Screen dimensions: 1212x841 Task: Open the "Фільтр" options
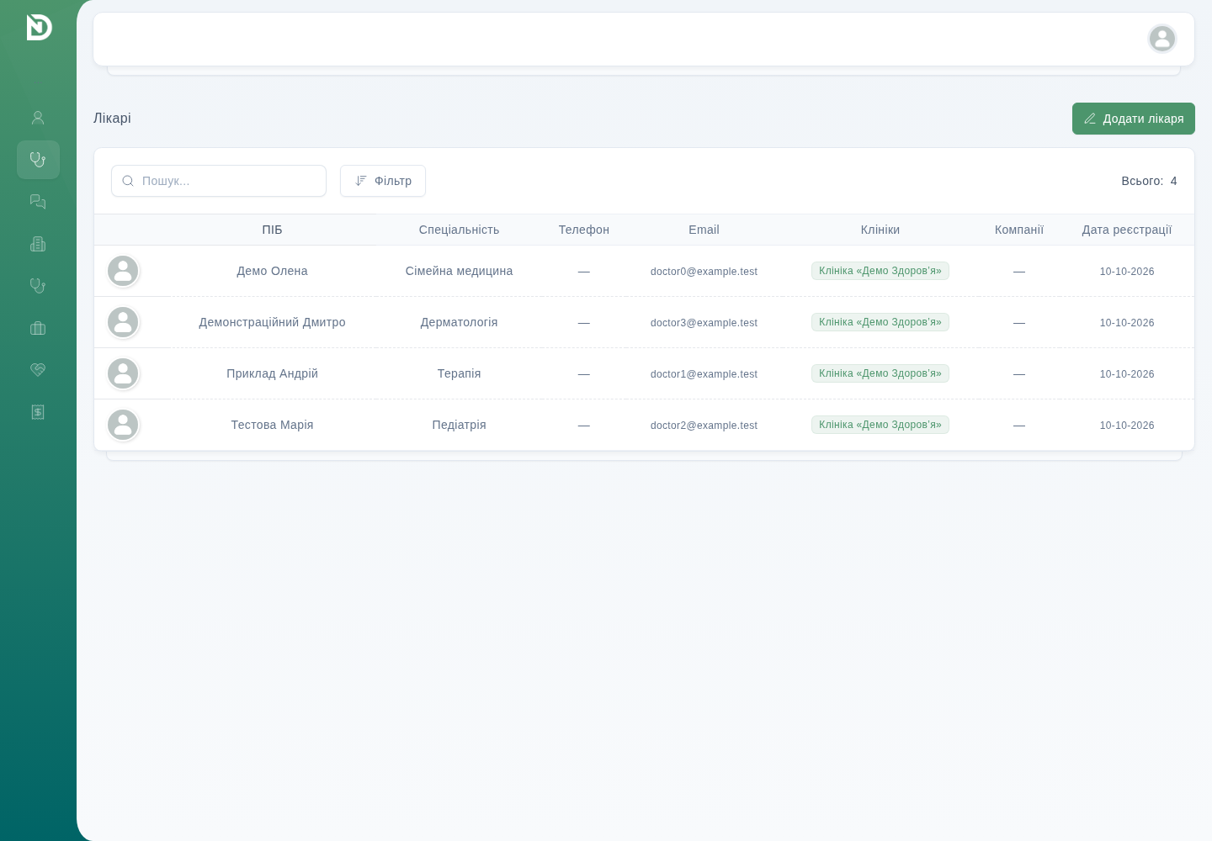pyautogui.click(x=383, y=181)
